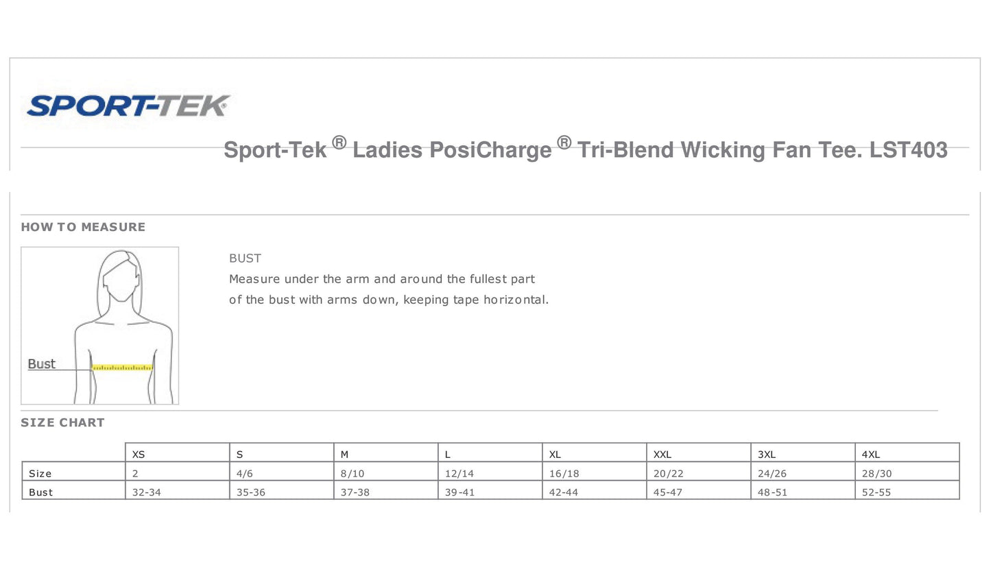Image resolution: width=991 pixels, height=580 pixels.
Task: Click the yellow measuring tape graphic
Action: click(122, 368)
